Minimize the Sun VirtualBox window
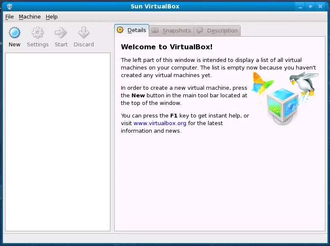330x246 pixels. point(300,6)
